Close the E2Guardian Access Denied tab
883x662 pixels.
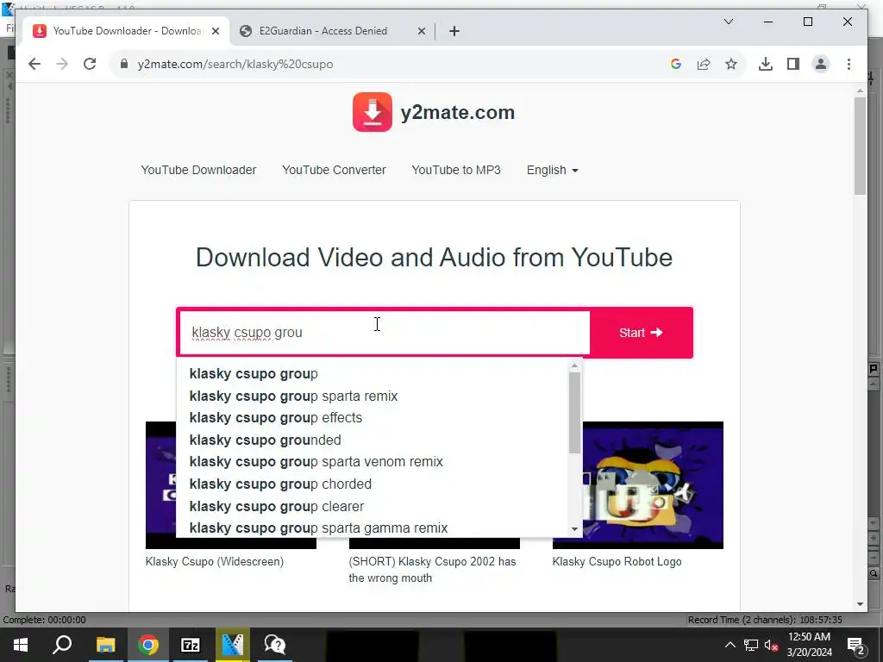[x=421, y=31]
